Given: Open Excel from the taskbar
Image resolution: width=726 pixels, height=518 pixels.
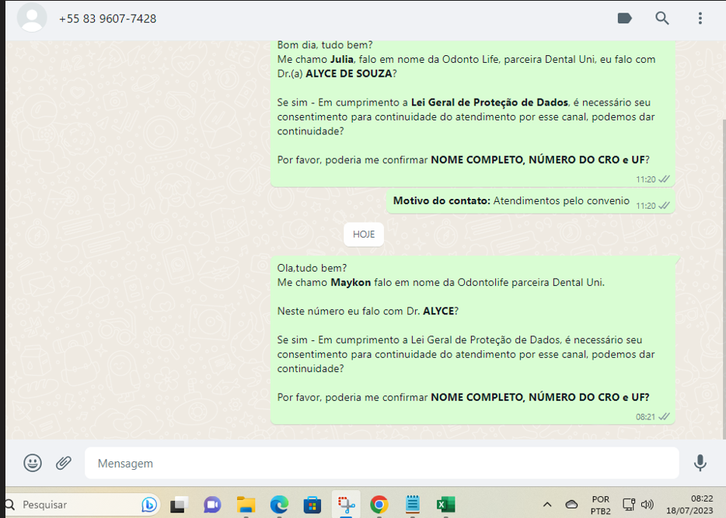Looking at the screenshot, I should pos(446,505).
